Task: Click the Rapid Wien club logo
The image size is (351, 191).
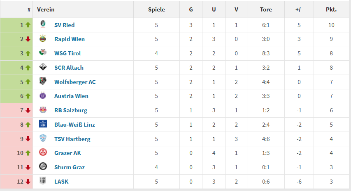Action: 43,39
